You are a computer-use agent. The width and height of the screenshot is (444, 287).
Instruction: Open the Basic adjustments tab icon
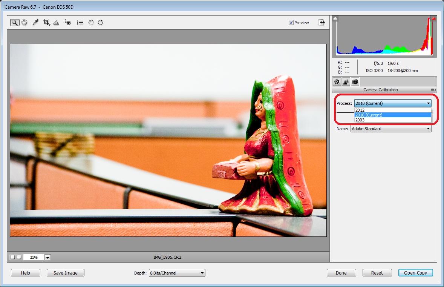pyautogui.click(x=337, y=82)
